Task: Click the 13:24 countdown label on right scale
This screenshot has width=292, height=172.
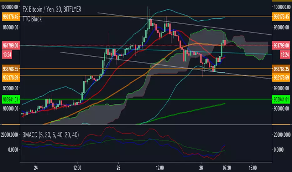Action: (285, 55)
